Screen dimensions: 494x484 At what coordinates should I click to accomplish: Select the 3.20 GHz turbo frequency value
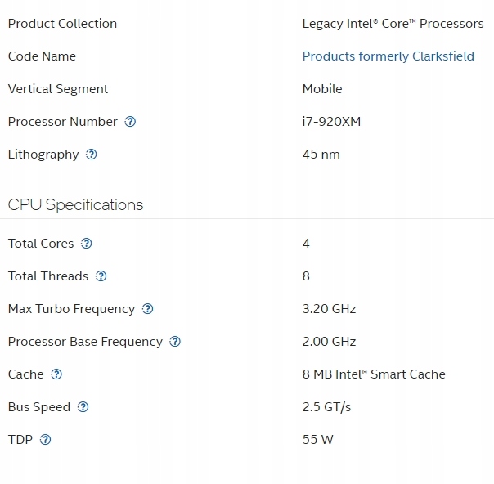coord(329,309)
